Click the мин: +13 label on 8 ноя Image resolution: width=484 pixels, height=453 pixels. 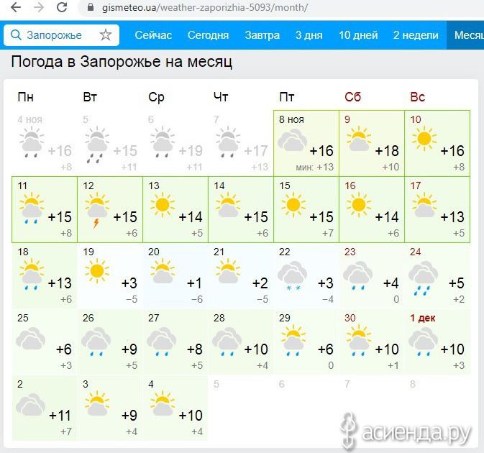(x=314, y=167)
